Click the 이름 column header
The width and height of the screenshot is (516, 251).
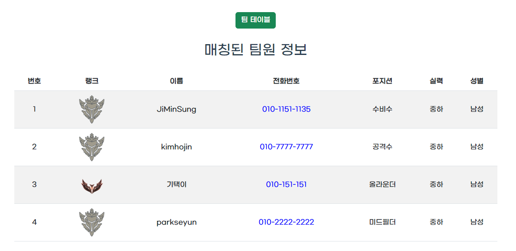click(176, 81)
